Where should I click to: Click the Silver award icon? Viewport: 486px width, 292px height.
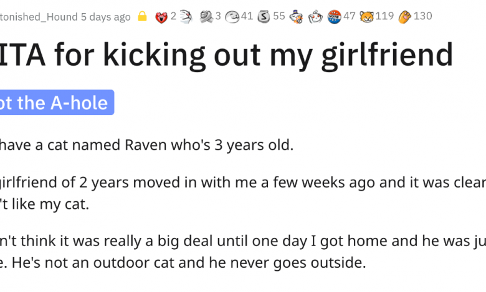(264, 16)
